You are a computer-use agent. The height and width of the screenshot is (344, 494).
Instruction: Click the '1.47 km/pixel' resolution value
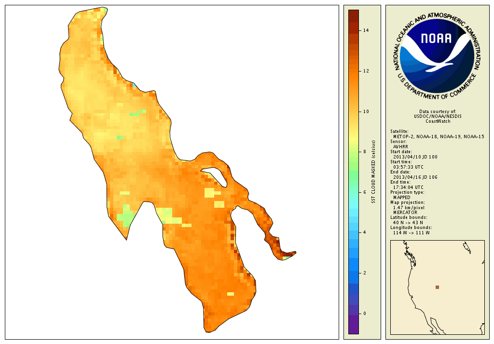point(409,208)
